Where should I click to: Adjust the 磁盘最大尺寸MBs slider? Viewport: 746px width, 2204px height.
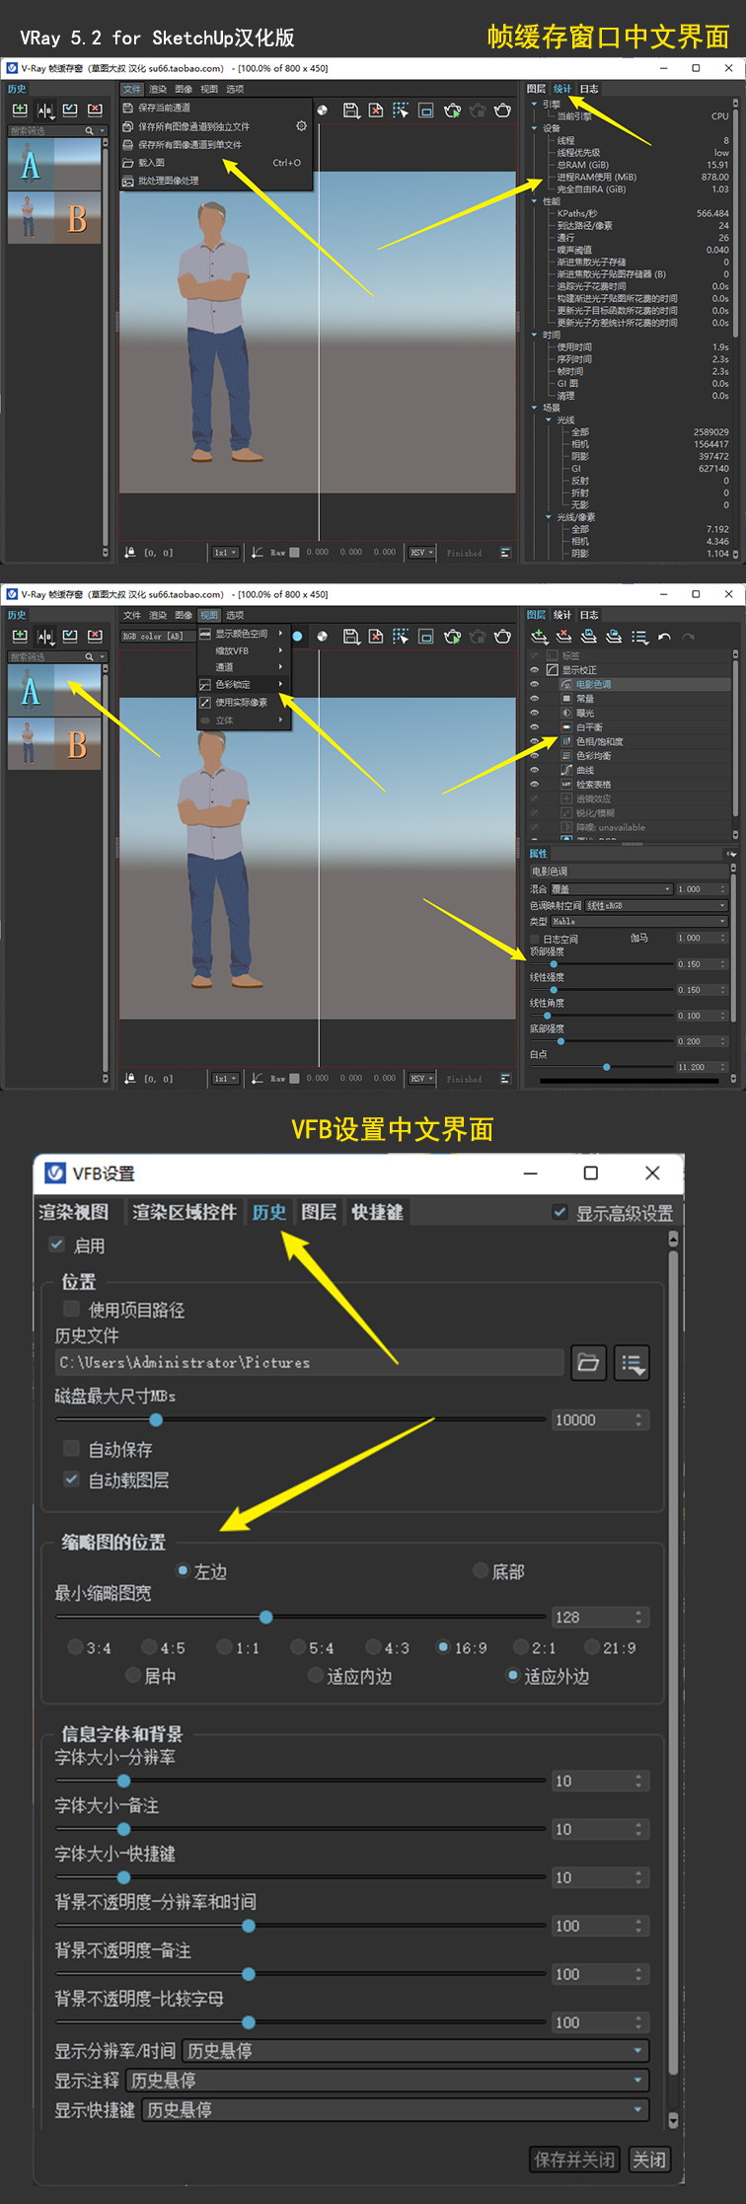156,1419
